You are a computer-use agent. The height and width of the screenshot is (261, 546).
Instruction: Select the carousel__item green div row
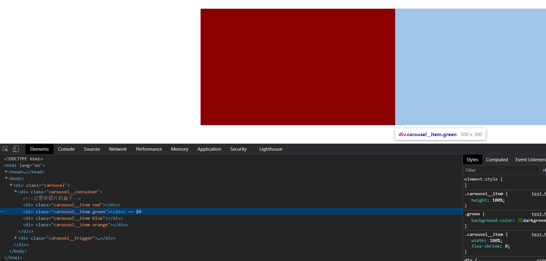[231, 212]
